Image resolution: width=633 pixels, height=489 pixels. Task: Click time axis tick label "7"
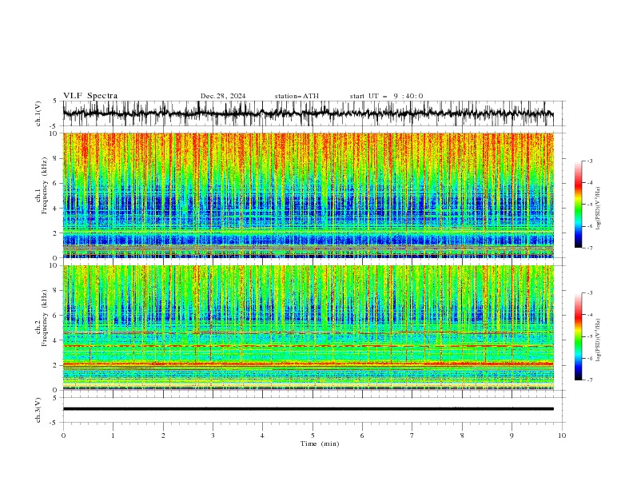[x=412, y=435]
